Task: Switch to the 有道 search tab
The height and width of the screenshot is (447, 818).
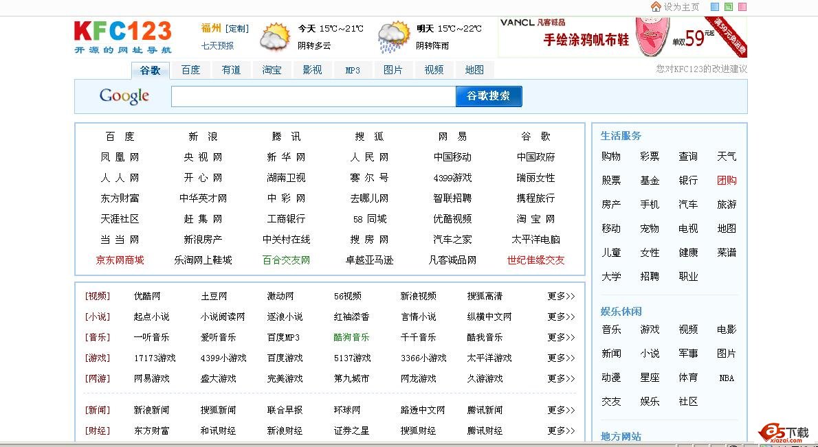Action: [x=231, y=70]
